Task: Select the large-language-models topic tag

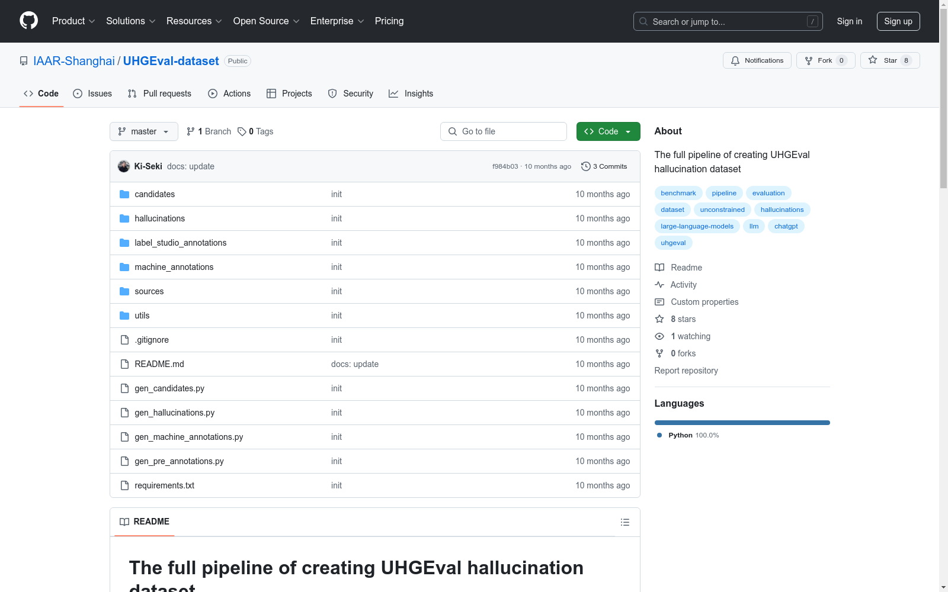Action: pyautogui.click(x=697, y=226)
